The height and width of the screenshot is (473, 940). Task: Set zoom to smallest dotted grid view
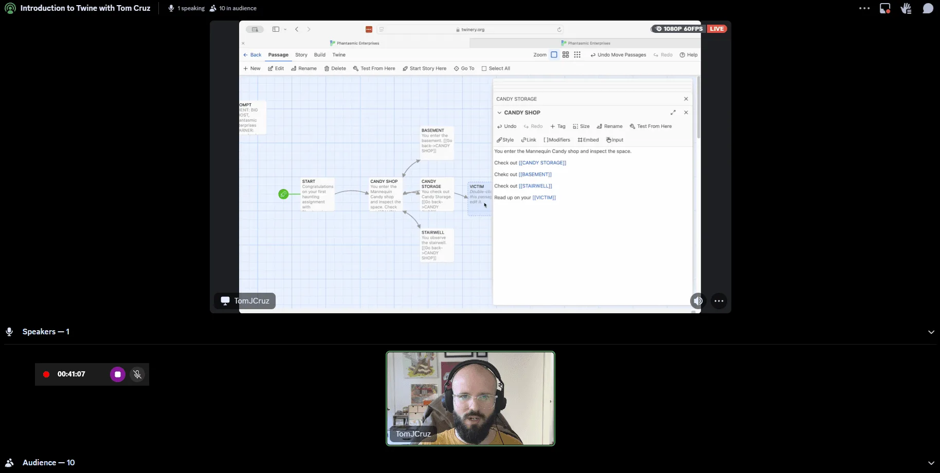pos(577,55)
